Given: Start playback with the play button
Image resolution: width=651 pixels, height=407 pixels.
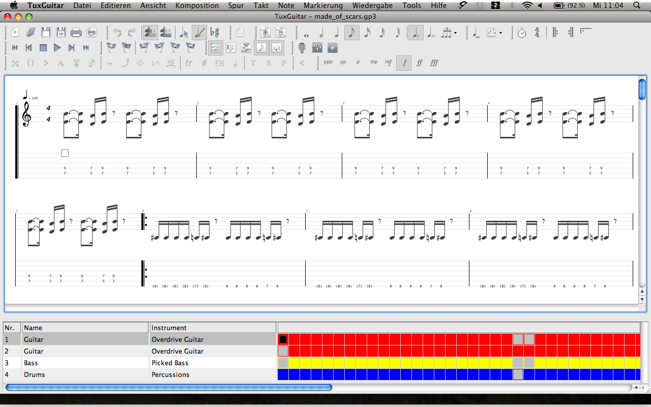Looking at the screenshot, I should click(x=57, y=48).
